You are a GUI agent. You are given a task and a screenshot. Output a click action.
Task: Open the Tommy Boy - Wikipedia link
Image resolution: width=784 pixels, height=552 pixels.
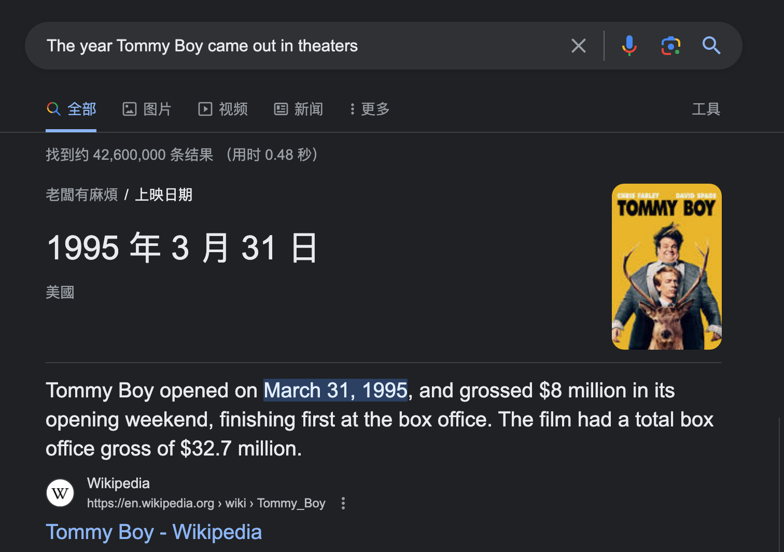tap(153, 532)
